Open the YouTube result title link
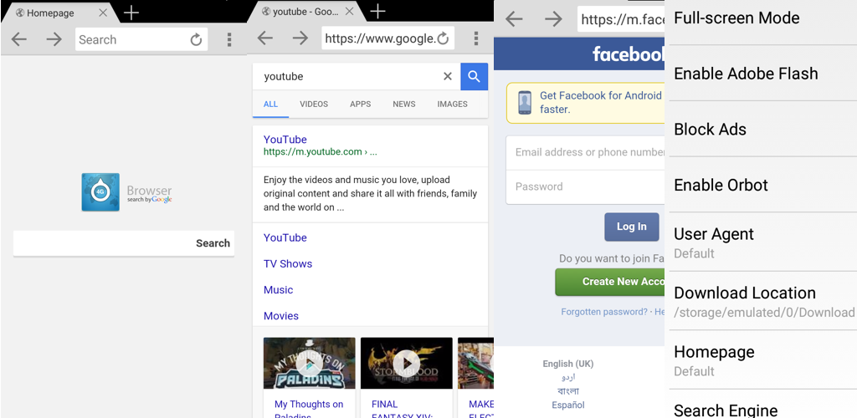This screenshot has height=418, width=857. [285, 139]
